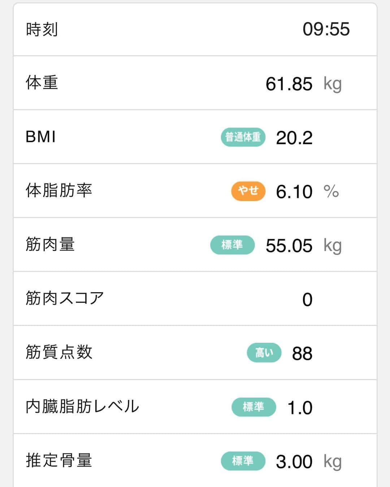Click the 高い badge beside 筋質点数

pyautogui.click(x=264, y=352)
